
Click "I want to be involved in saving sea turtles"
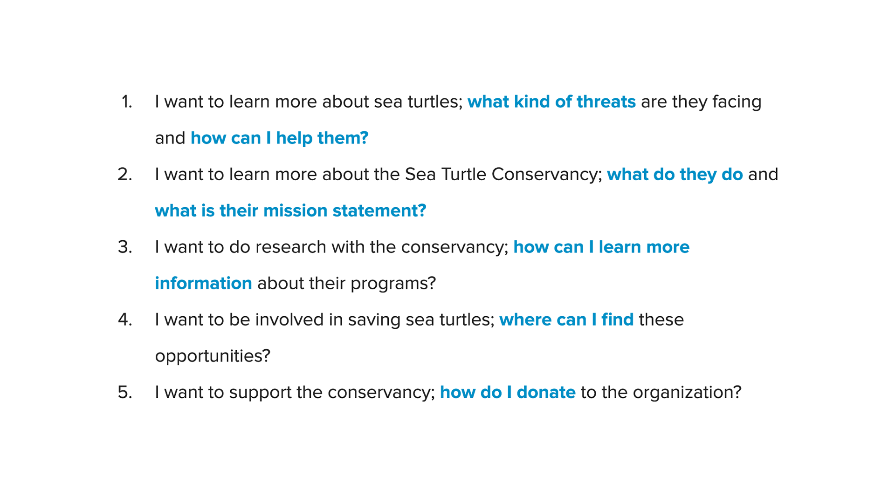tap(323, 320)
